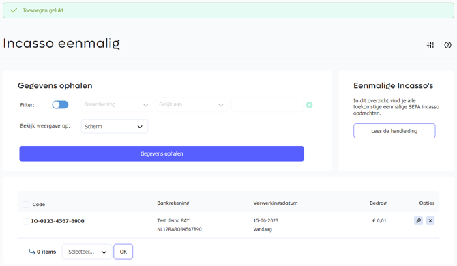
Task: Toggle the Filter switch
Action: (x=60, y=104)
